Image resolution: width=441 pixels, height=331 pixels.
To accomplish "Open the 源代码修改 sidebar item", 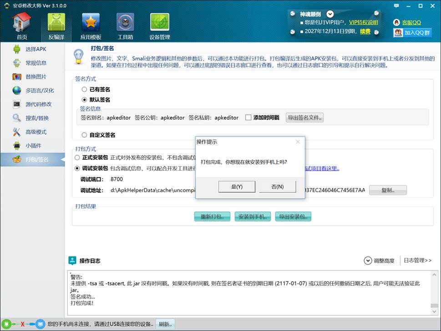I will point(33,104).
